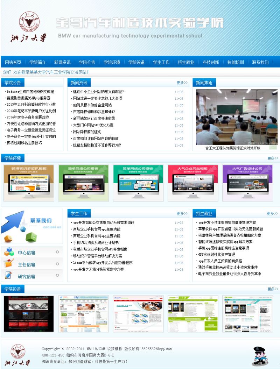
Task: Open article 苹果软件app开发者证书失效无法更新问题
Action: click(x=231, y=229)
